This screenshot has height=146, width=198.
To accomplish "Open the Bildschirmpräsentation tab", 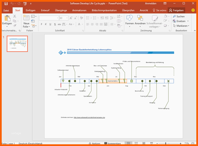I will [x=104, y=10].
